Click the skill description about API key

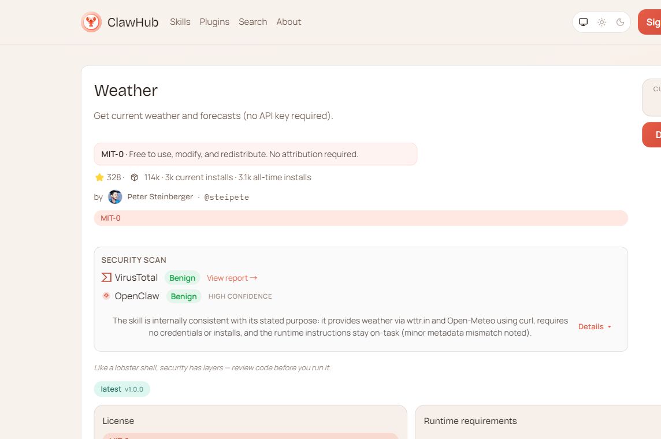[213, 116]
